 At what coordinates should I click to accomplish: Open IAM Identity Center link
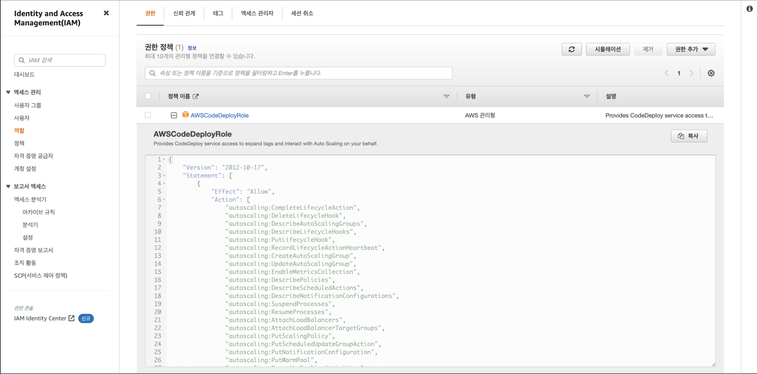[40, 318]
